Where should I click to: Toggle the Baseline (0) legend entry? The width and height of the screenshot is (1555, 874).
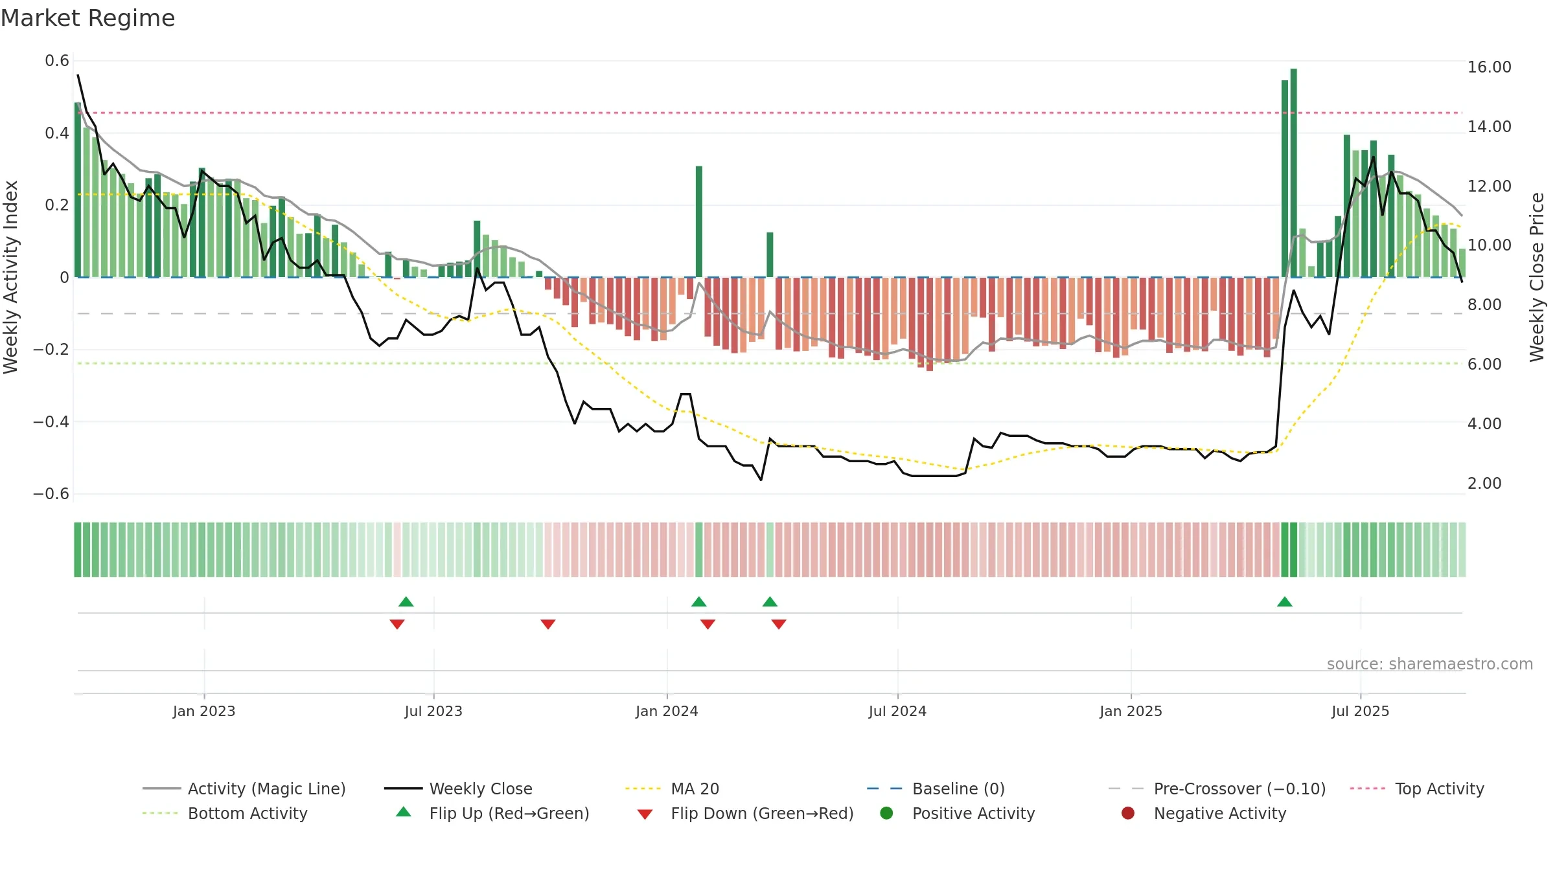[936, 789]
